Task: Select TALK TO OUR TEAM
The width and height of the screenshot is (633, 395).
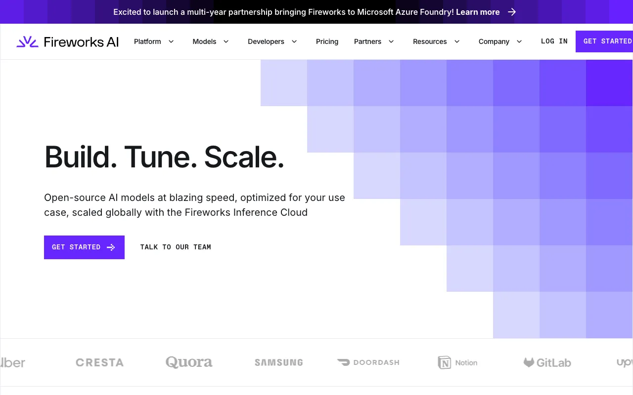Action: coord(176,247)
